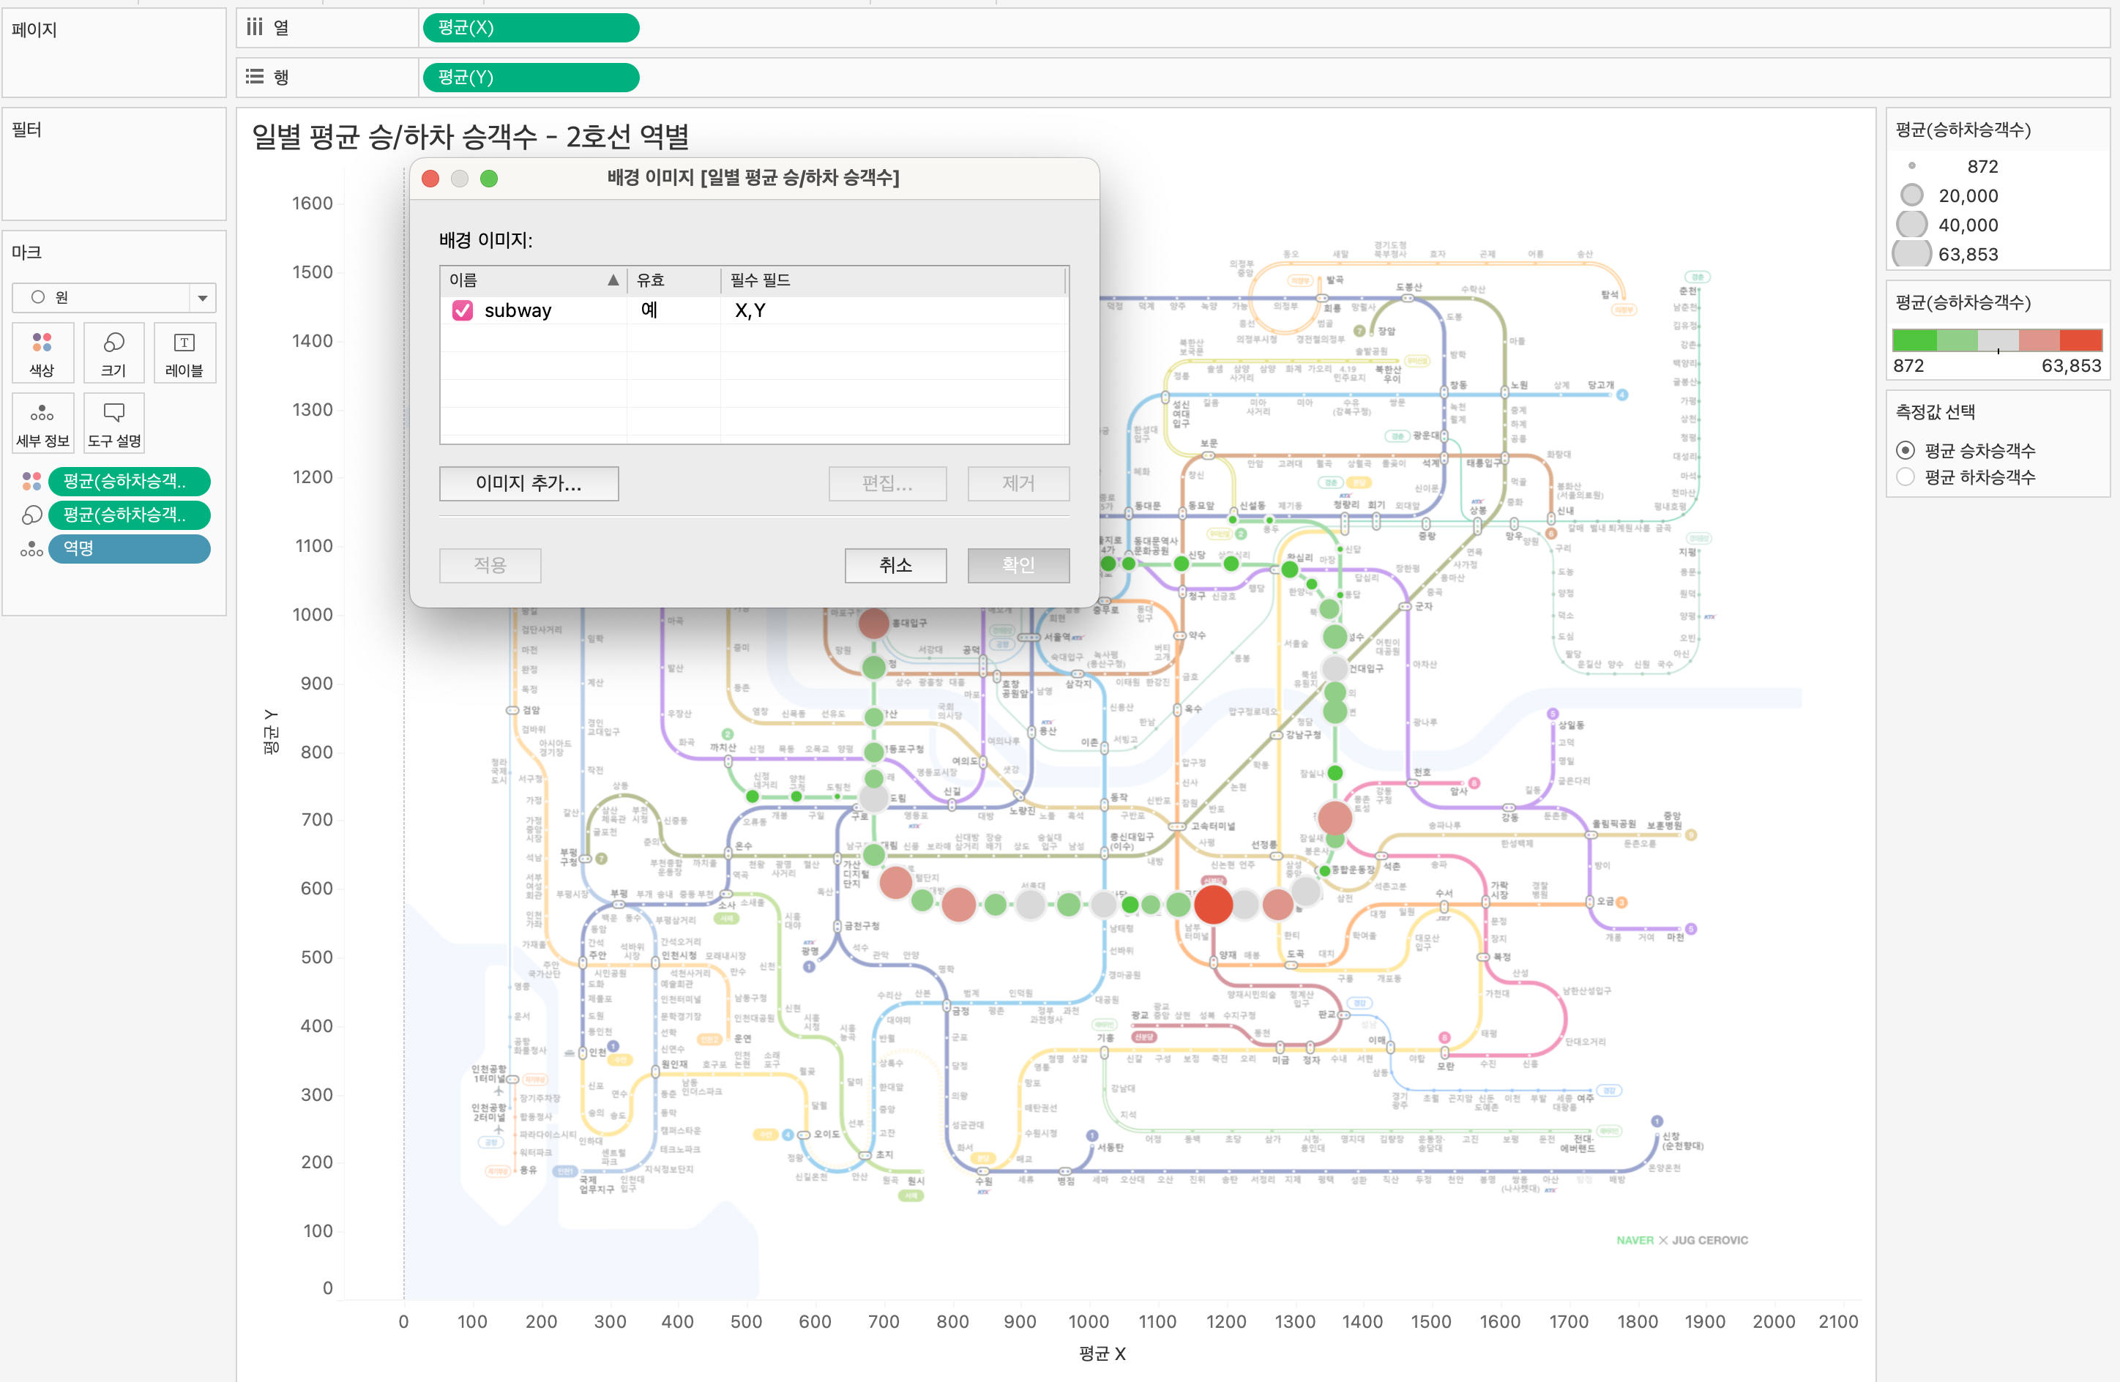Click the 역명 pill in marks card
The height and width of the screenshot is (1382, 2120).
point(129,548)
